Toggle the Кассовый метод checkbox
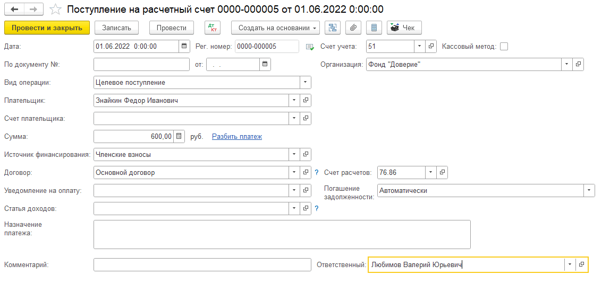610x292 pixels. (x=504, y=46)
